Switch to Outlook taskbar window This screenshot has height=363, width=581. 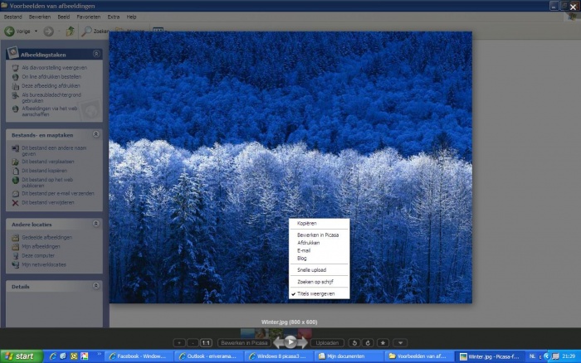[x=210, y=356]
